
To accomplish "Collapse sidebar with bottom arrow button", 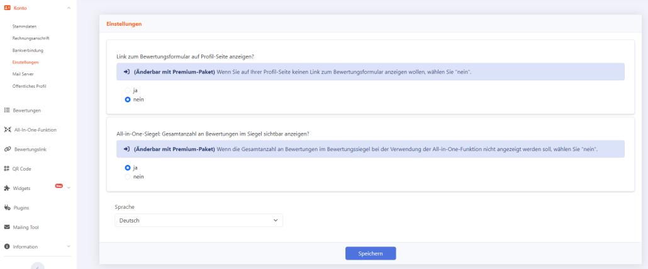I will point(38,266).
